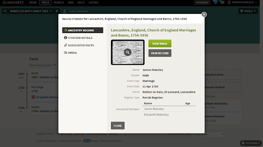Click the Associated Facts paperclip icon
Viewport: 263px width, 147px height.
coord(65,45)
